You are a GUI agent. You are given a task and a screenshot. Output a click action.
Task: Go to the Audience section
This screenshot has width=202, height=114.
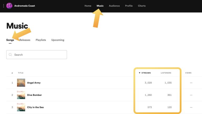[114, 6]
